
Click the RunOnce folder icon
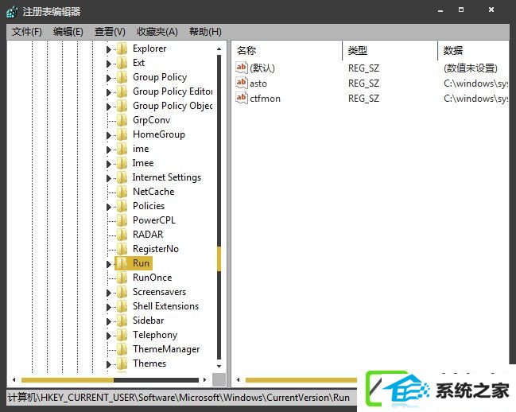click(122, 278)
